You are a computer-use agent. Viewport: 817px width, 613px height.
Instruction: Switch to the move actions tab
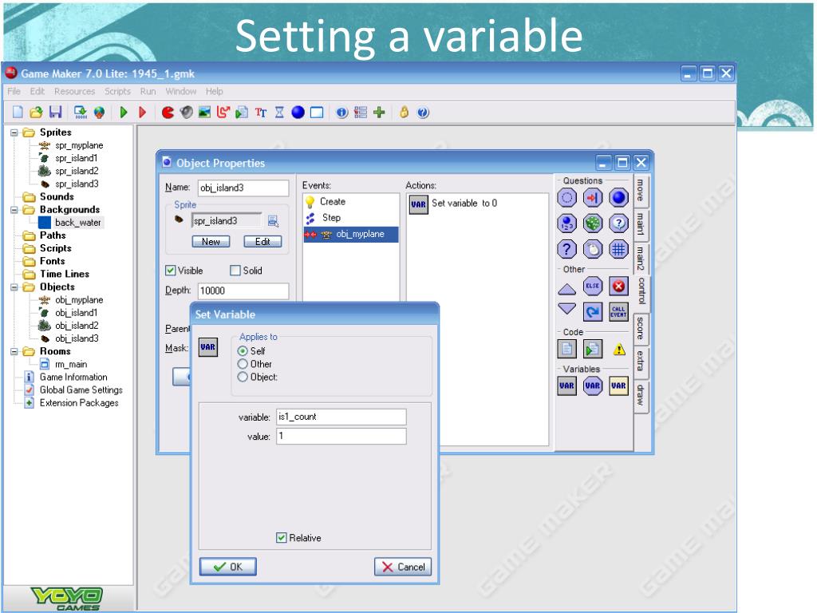641,191
